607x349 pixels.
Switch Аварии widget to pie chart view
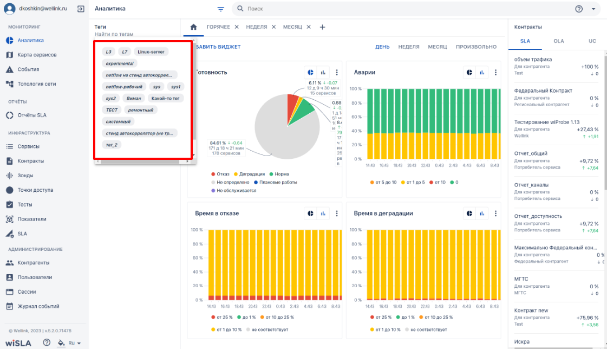click(x=469, y=73)
